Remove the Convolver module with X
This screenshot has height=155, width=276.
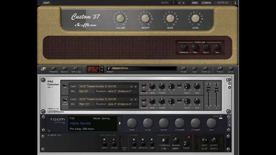point(229,87)
